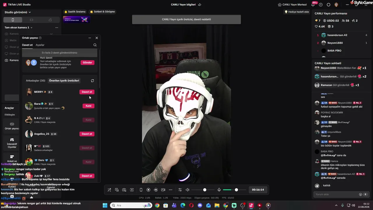Screen dimensions: 373x210
Task: Open Sohbet & Görüşme tab
Action: tap(103, 12)
